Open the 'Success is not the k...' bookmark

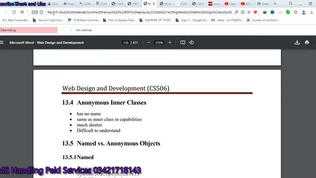(263, 20)
